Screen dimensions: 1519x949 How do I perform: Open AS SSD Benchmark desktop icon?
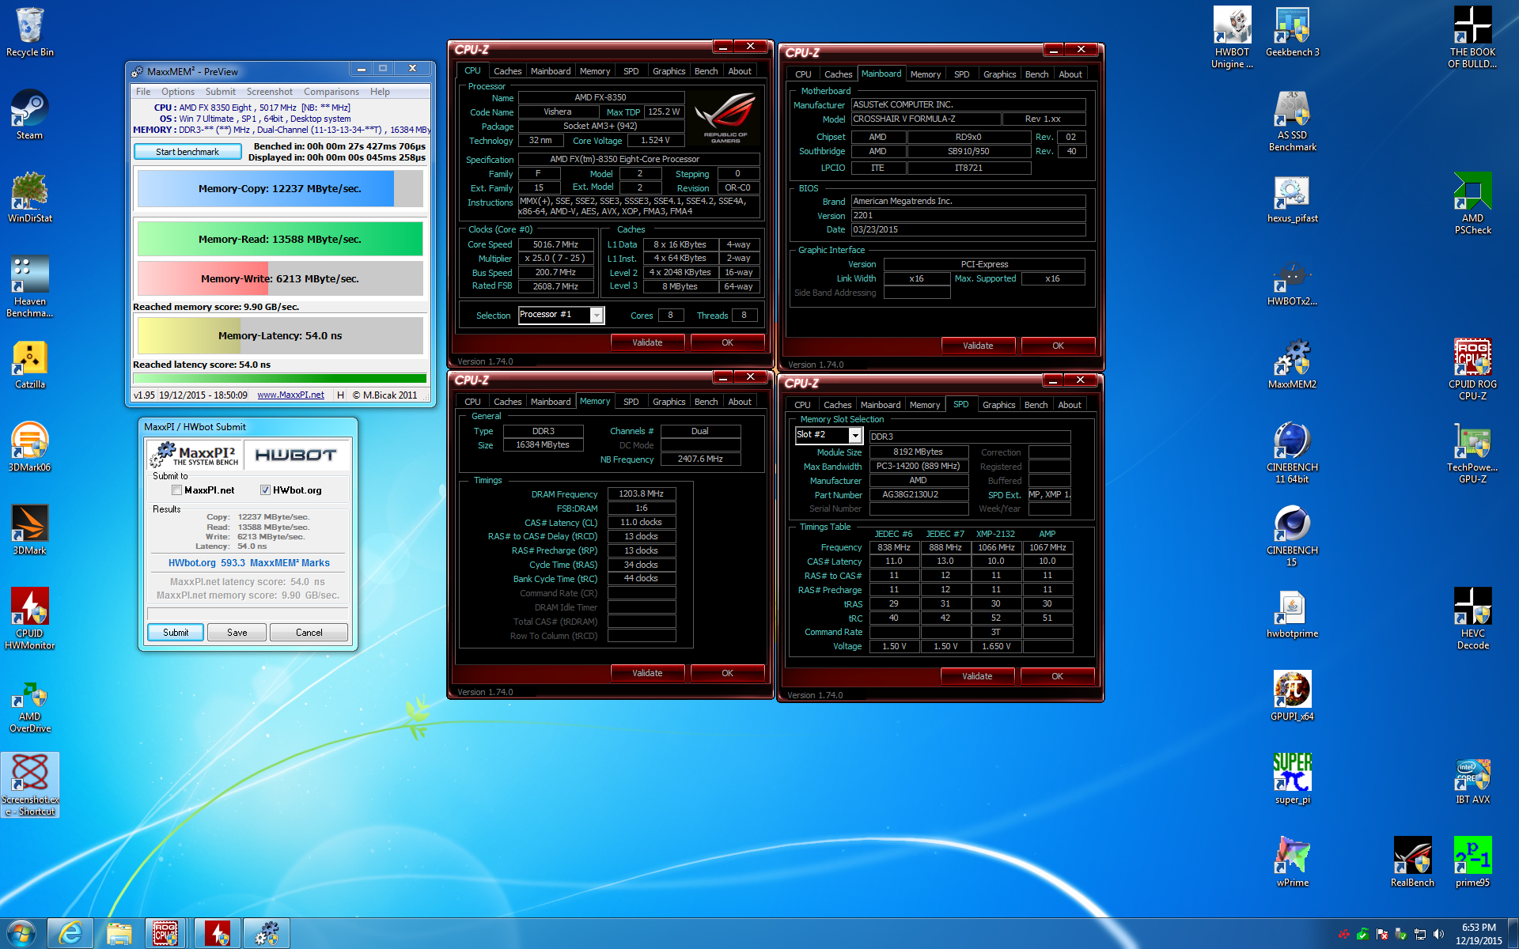(x=1292, y=120)
